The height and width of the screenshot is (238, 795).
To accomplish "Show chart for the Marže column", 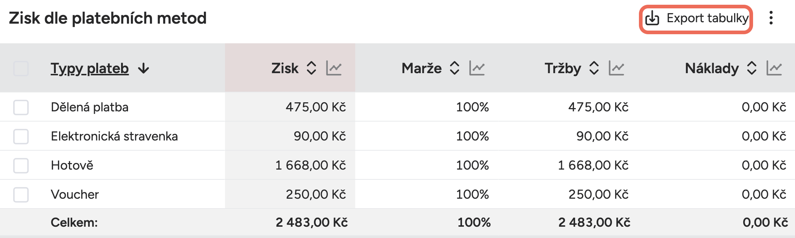I will point(477,68).
